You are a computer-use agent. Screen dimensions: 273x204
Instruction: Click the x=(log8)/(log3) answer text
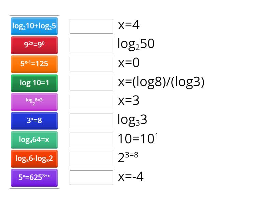point(161,82)
